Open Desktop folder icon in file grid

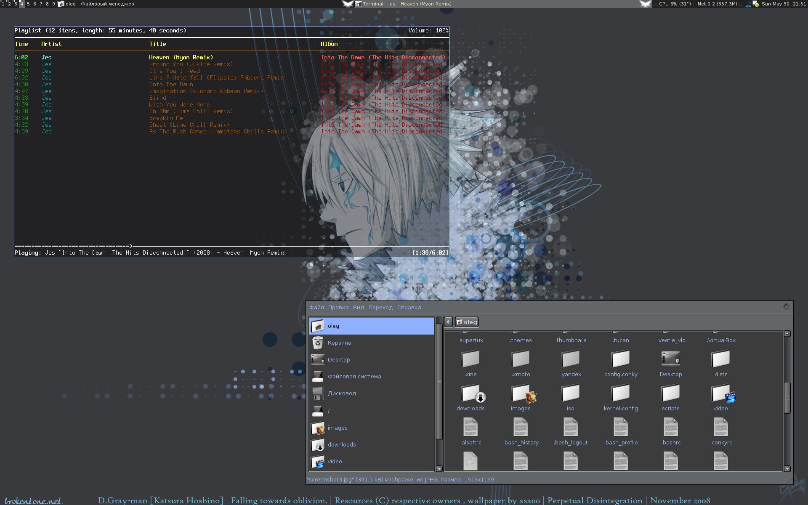coord(671,359)
